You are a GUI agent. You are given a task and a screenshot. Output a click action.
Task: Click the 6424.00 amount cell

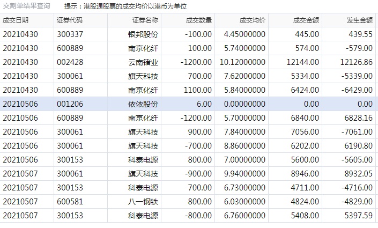click(305, 90)
